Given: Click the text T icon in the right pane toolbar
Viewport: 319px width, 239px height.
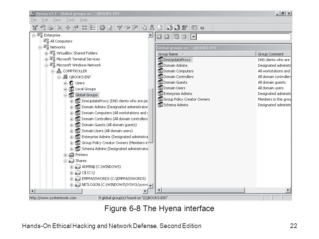Looking at the screenshot, I should point(184,37).
